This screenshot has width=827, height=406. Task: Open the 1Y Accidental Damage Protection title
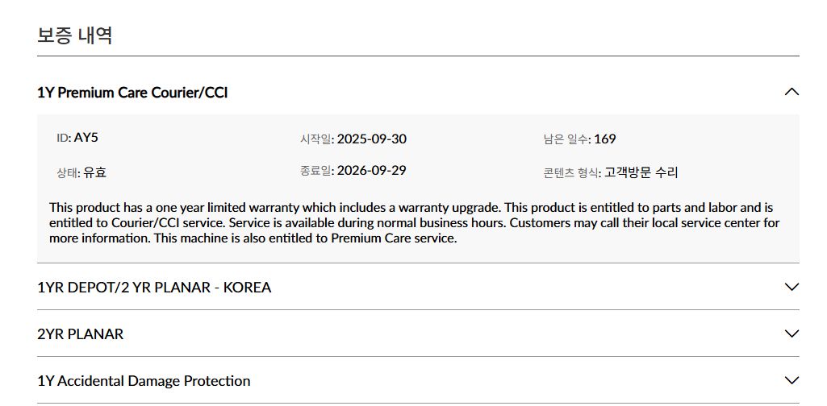click(144, 381)
